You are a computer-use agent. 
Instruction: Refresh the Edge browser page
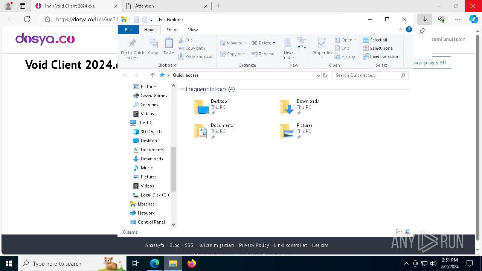(x=27, y=19)
